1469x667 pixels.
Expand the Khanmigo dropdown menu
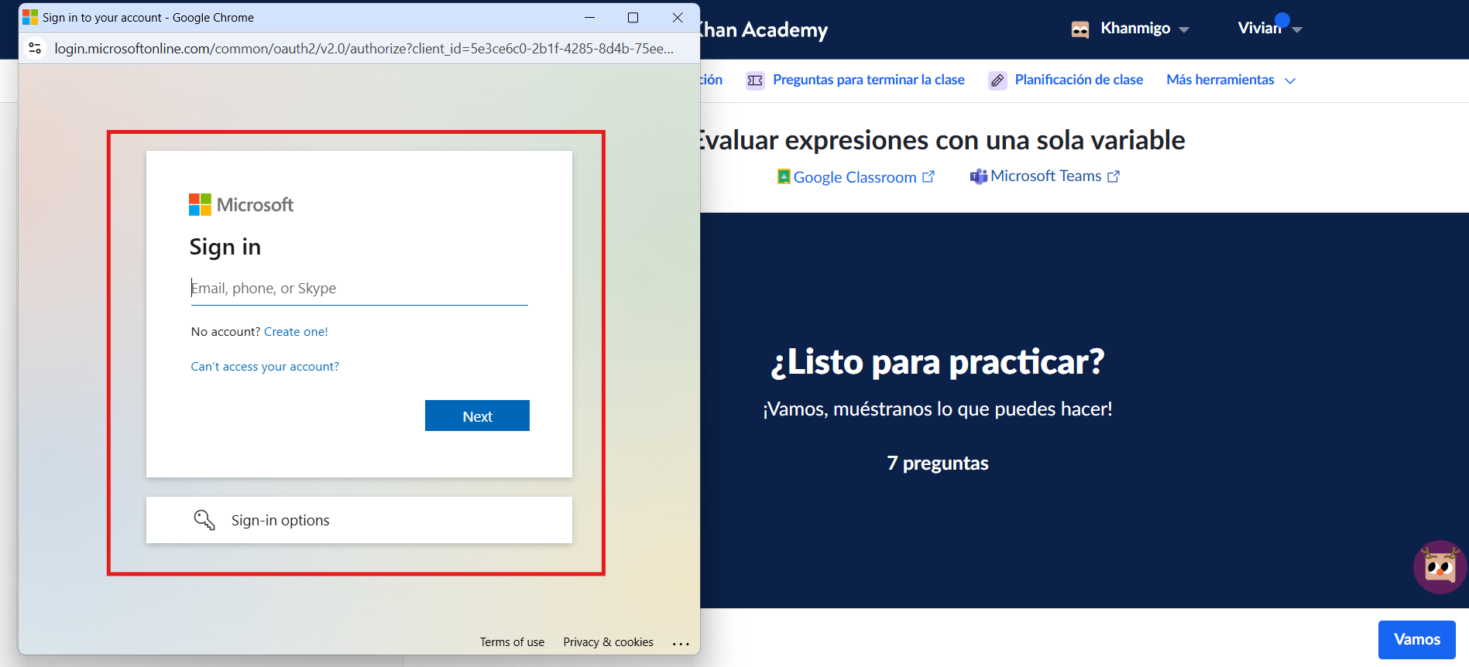(1184, 29)
